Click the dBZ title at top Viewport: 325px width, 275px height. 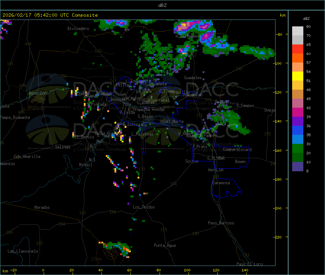(162, 5)
